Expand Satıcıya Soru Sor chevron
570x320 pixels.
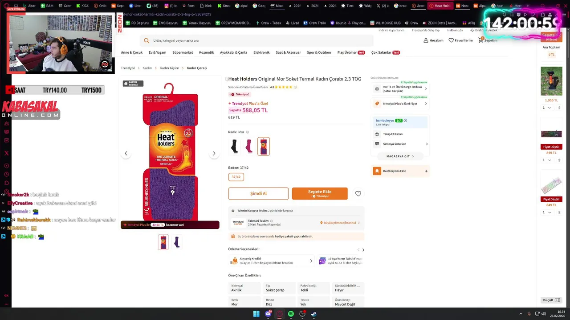(427, 144)
